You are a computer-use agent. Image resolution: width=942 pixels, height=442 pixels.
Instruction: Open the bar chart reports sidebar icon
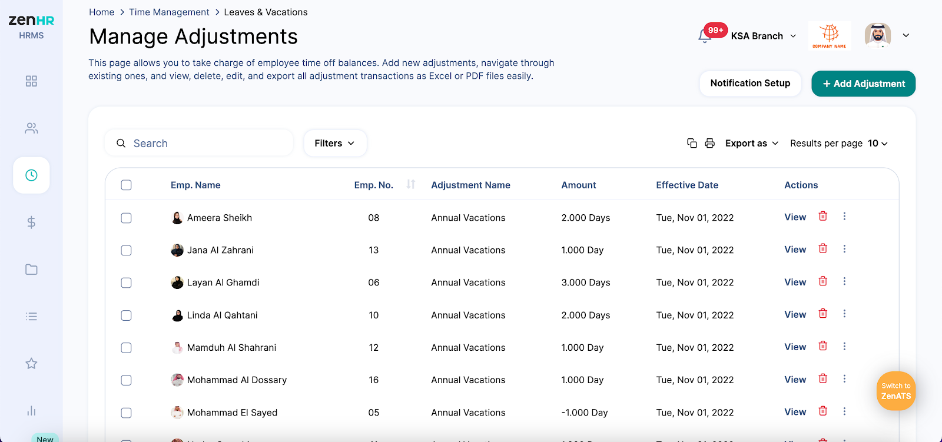tap(31, 411)
